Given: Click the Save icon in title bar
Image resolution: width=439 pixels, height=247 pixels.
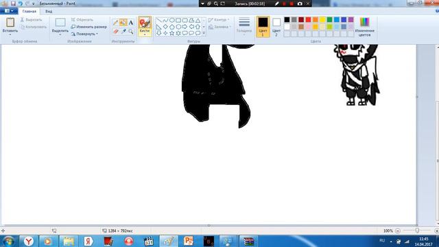Looking at the screenshot, I should [x=13, y=3].
